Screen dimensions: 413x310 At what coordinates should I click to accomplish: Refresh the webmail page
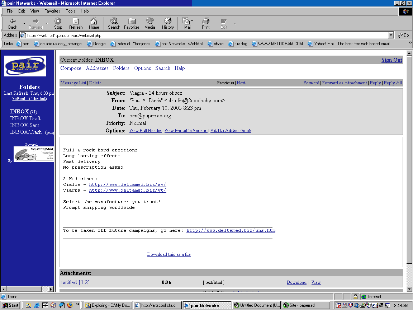click(76, 23)
